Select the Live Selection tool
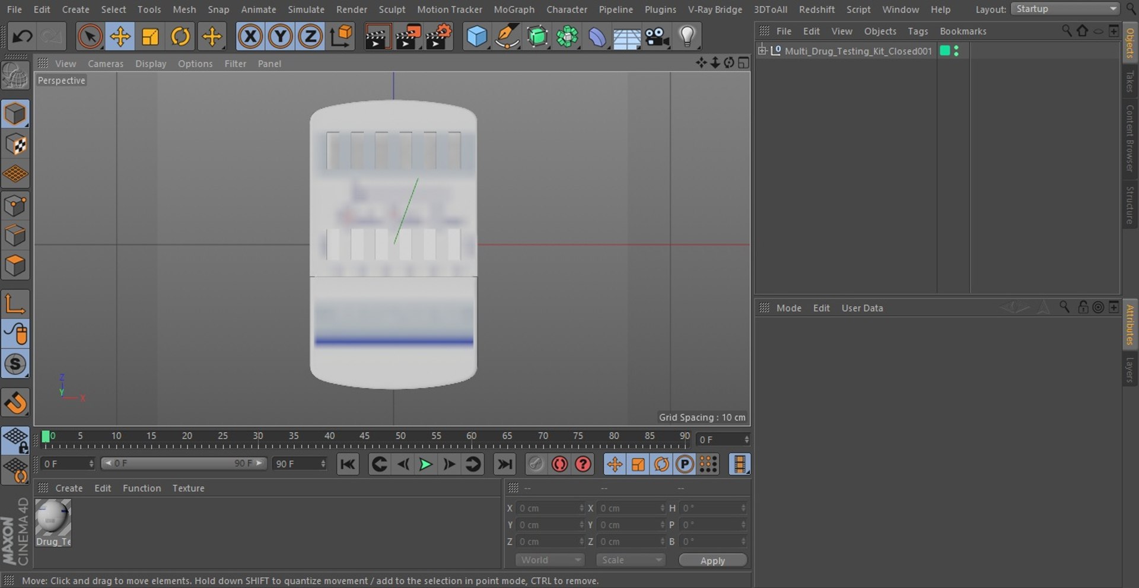This screenshot has height=588, width=1139. tap(90, 37)
